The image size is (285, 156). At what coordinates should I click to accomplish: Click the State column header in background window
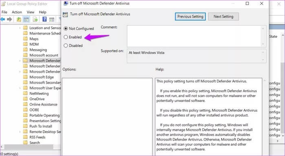click(x=273, y=37)
